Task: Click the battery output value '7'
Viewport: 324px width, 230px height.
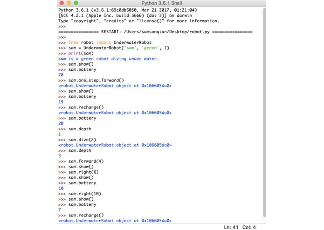Action: coord(60,210)
